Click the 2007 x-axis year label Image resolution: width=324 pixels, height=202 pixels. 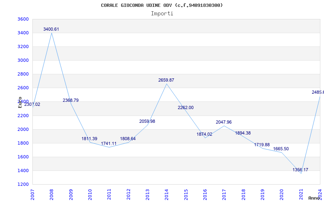[32, 195]
